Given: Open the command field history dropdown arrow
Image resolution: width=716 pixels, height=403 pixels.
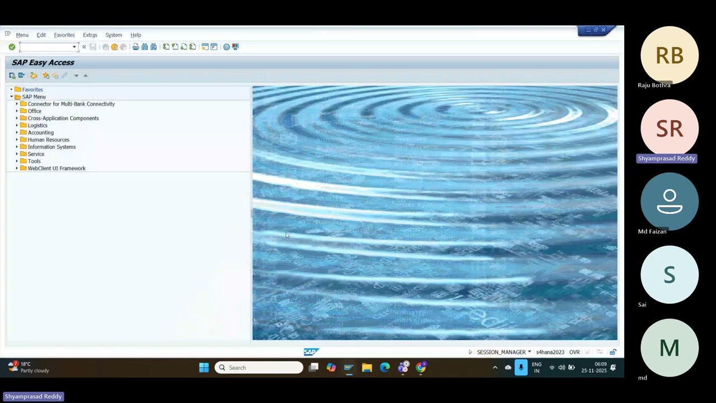Looking at the screenshot, I should pos(74,47).
